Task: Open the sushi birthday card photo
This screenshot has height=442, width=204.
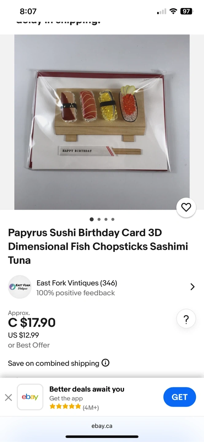Action: coord(102,122)
